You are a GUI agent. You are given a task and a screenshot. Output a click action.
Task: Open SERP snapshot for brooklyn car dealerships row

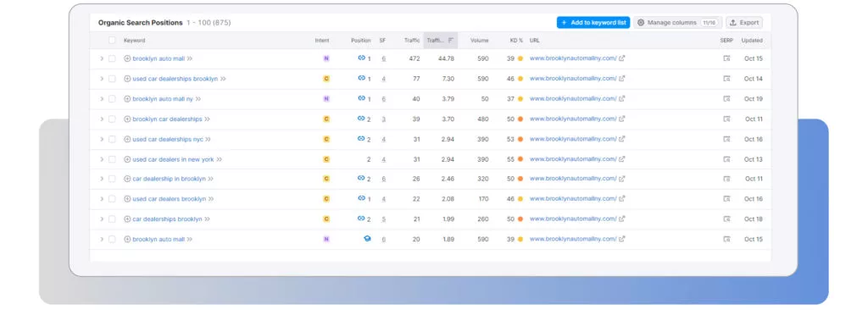[726, 119]
